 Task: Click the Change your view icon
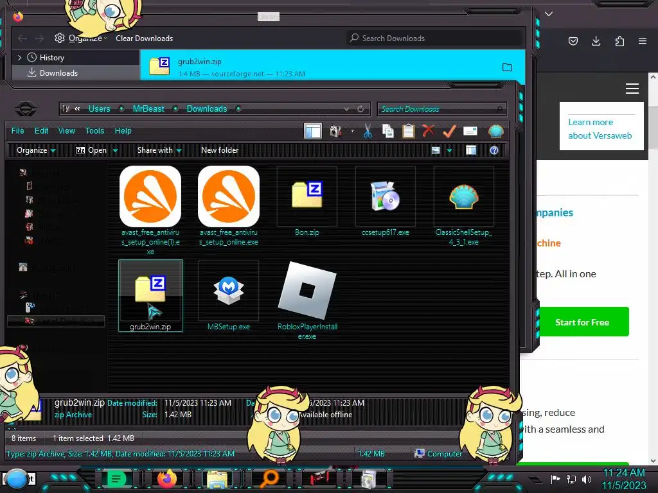[436, 150]
